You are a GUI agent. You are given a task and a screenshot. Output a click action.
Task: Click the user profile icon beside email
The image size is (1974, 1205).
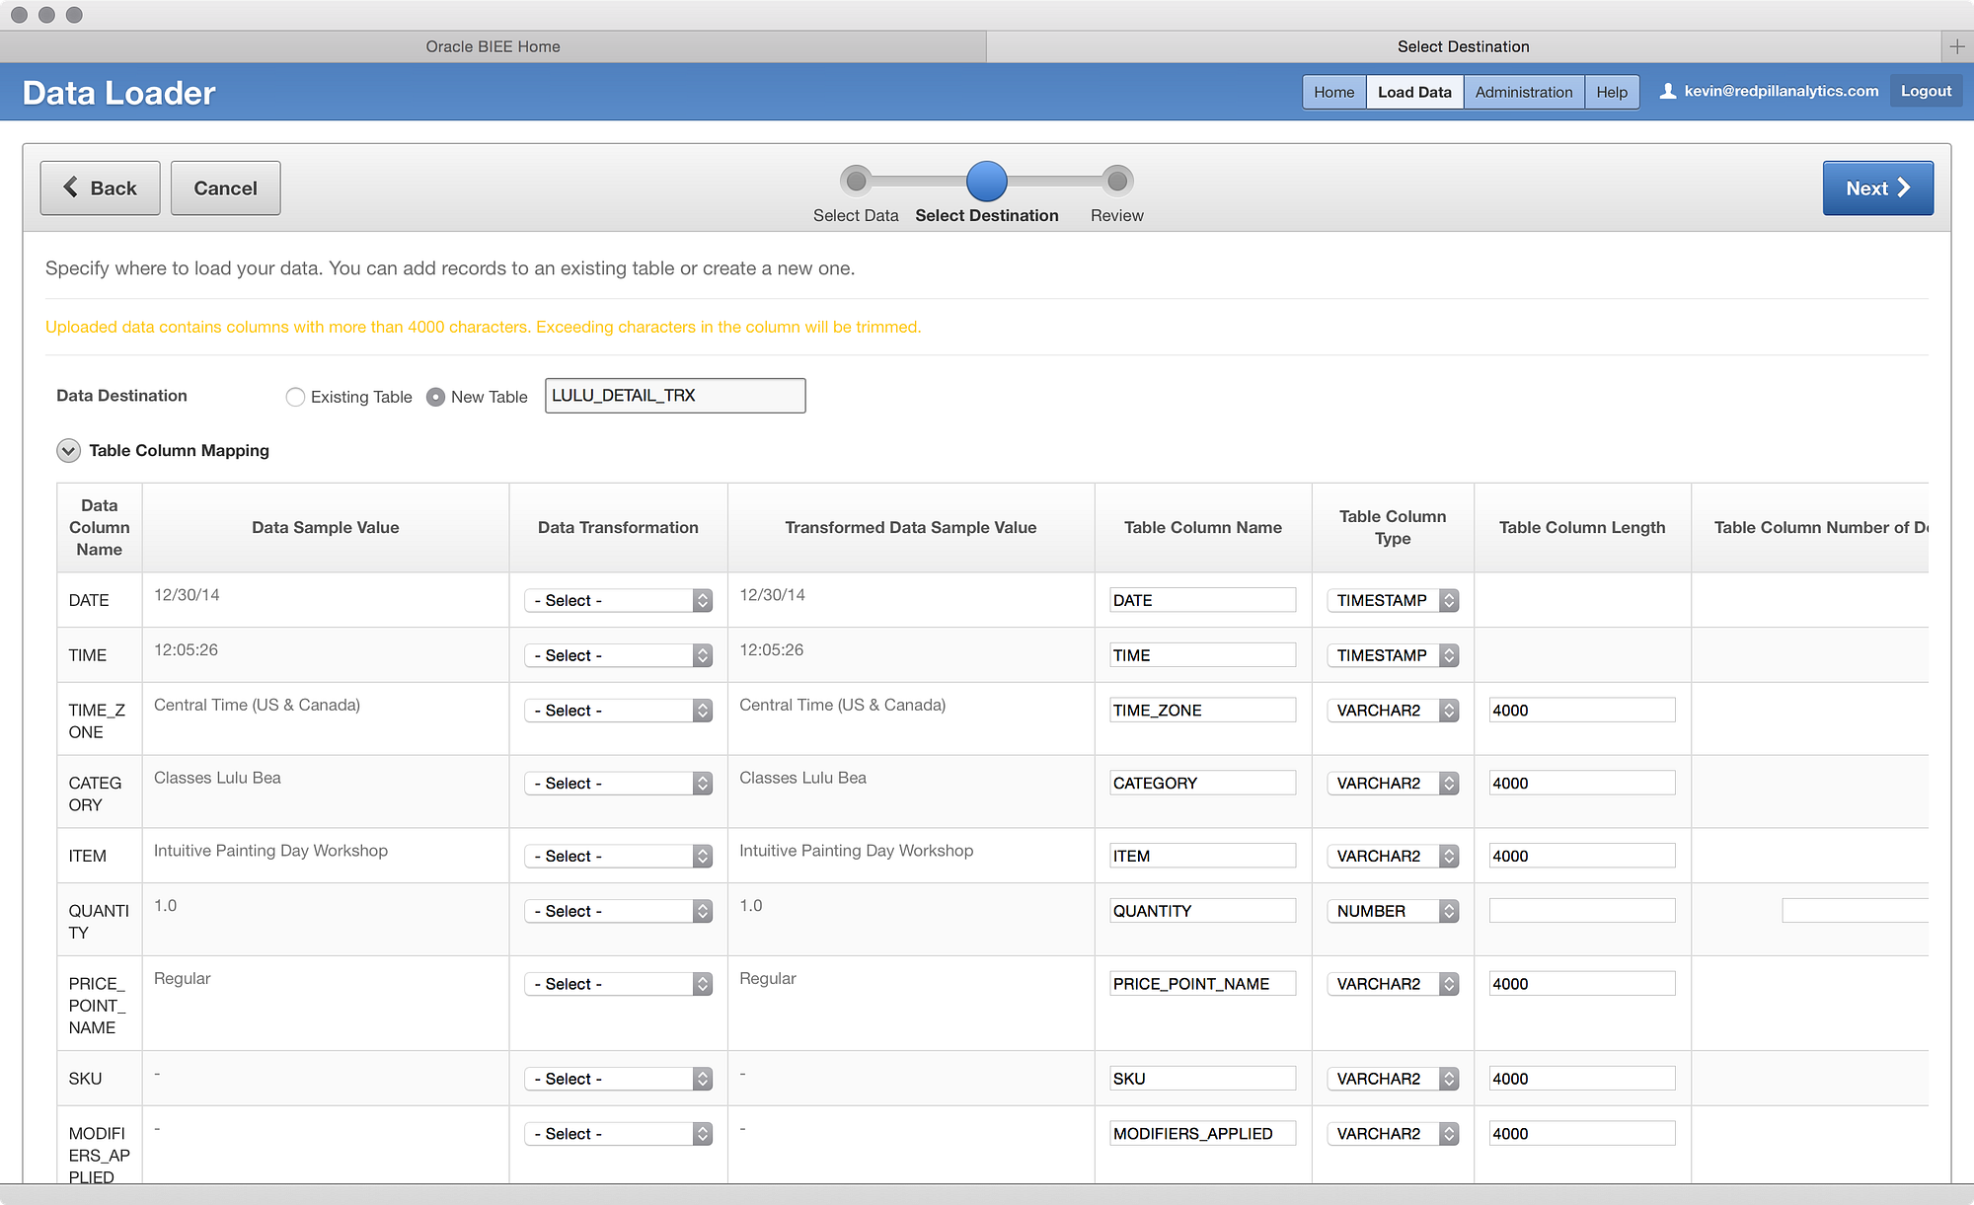click(x=1667, y=92)
